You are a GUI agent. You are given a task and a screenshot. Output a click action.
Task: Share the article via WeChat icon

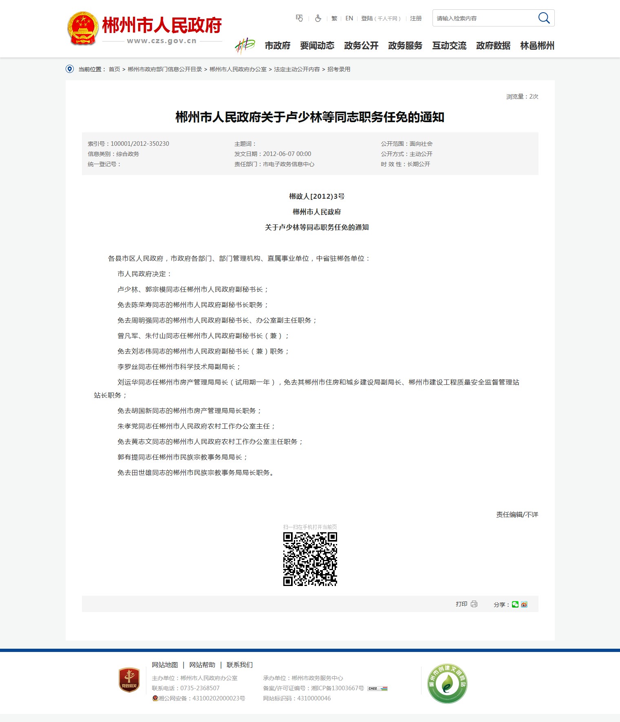point(515,604)
